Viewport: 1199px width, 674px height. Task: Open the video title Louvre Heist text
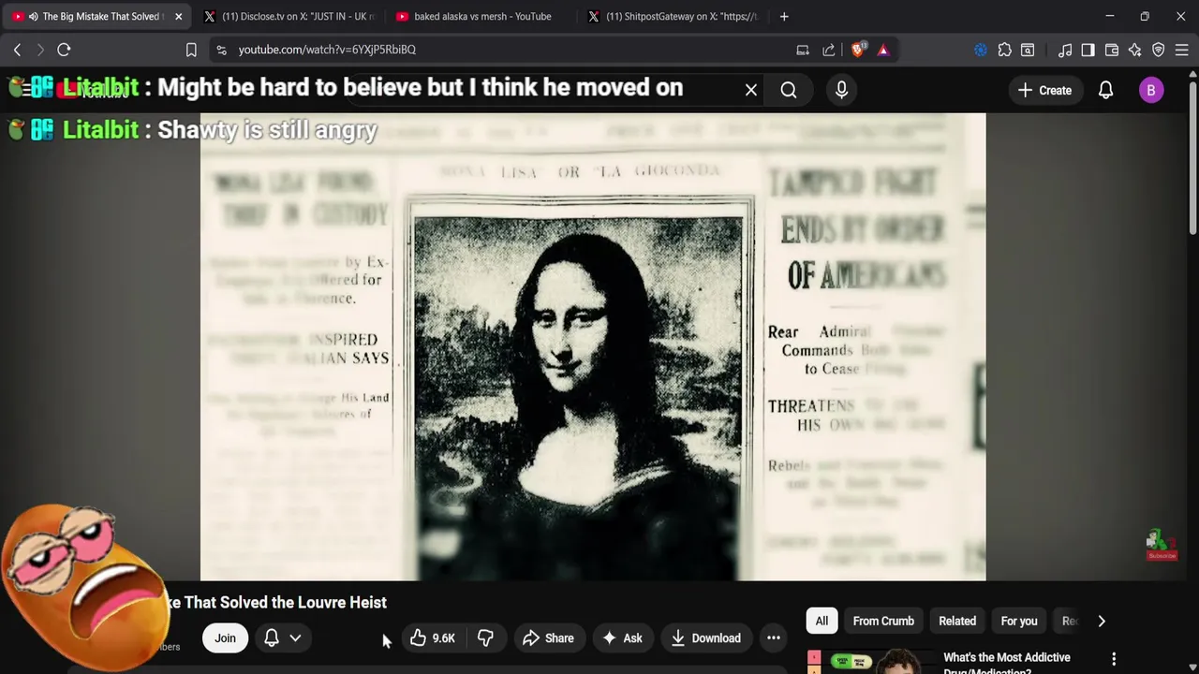coord(277,603)
